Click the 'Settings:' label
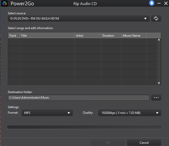The width and height of the screenshot is (169, 146). click(x=13, y=107)
